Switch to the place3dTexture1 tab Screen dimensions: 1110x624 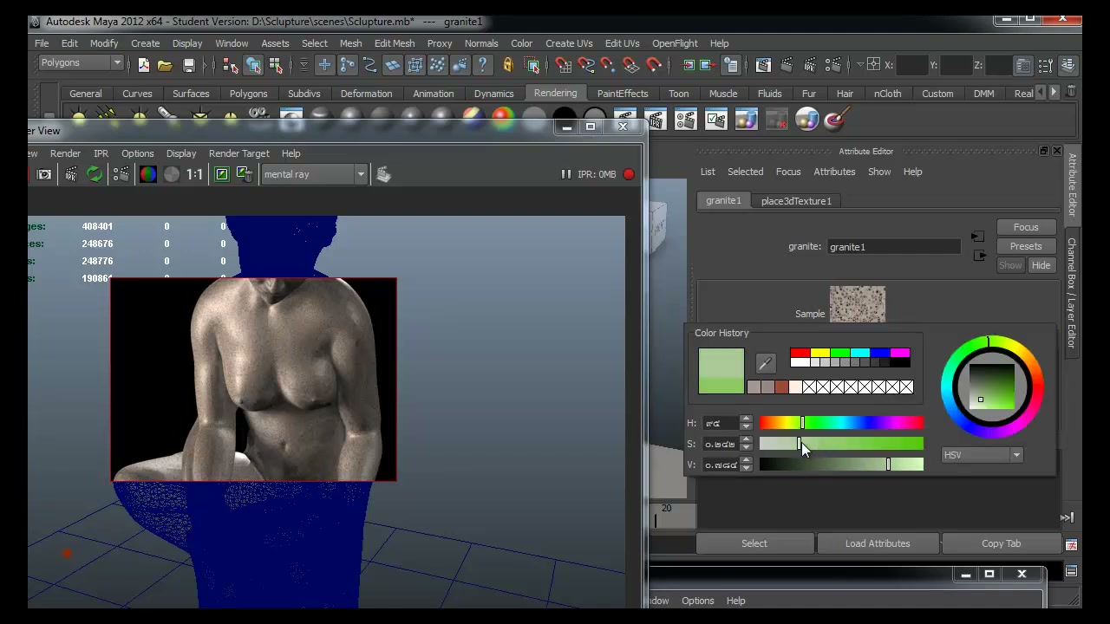point(796,201)
